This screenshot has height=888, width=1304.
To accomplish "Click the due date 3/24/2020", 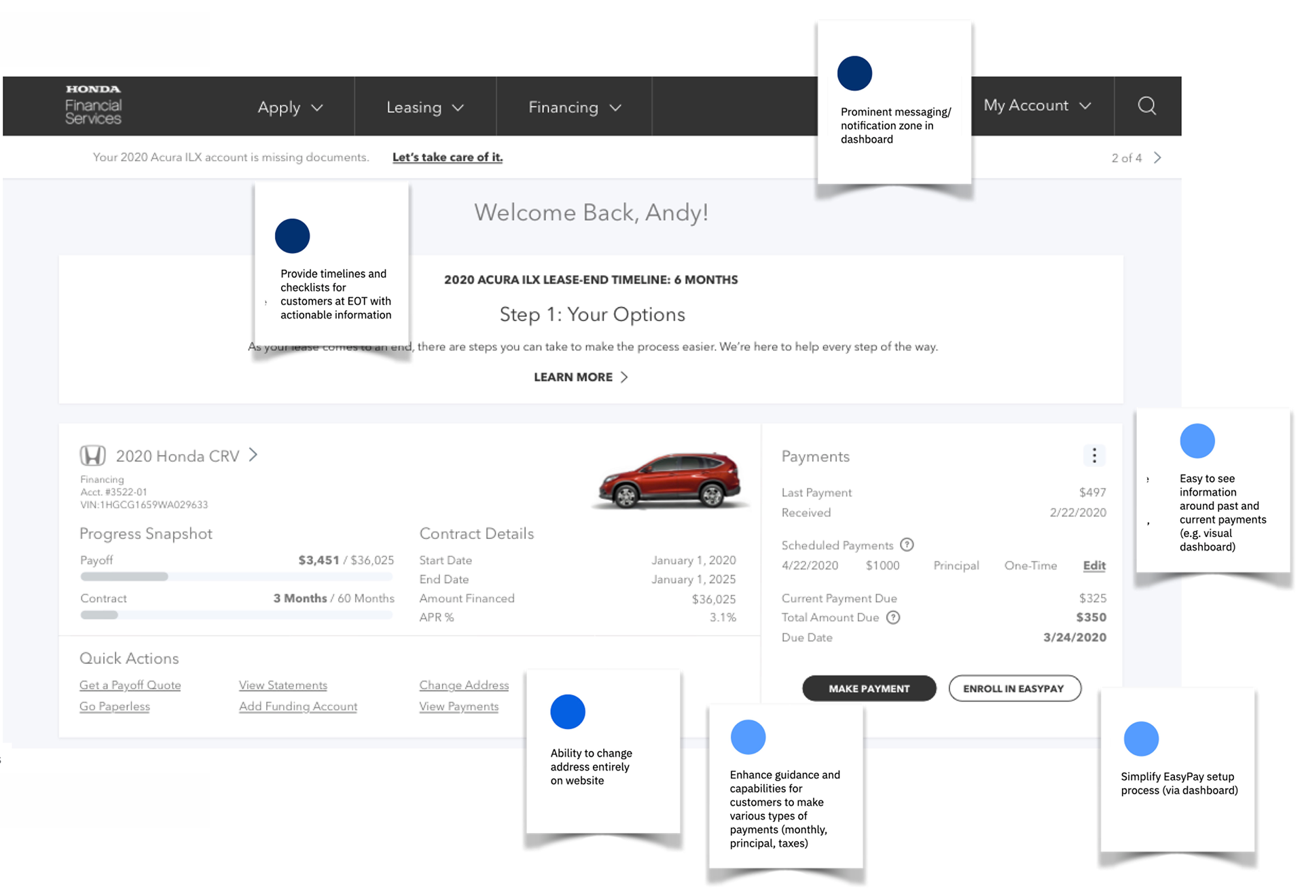I will coord(1074,637).
